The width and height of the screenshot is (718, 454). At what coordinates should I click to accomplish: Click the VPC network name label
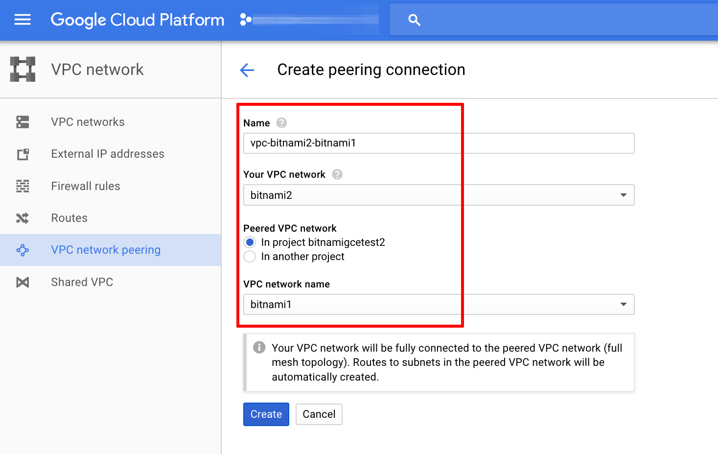[x=286, y=284]
